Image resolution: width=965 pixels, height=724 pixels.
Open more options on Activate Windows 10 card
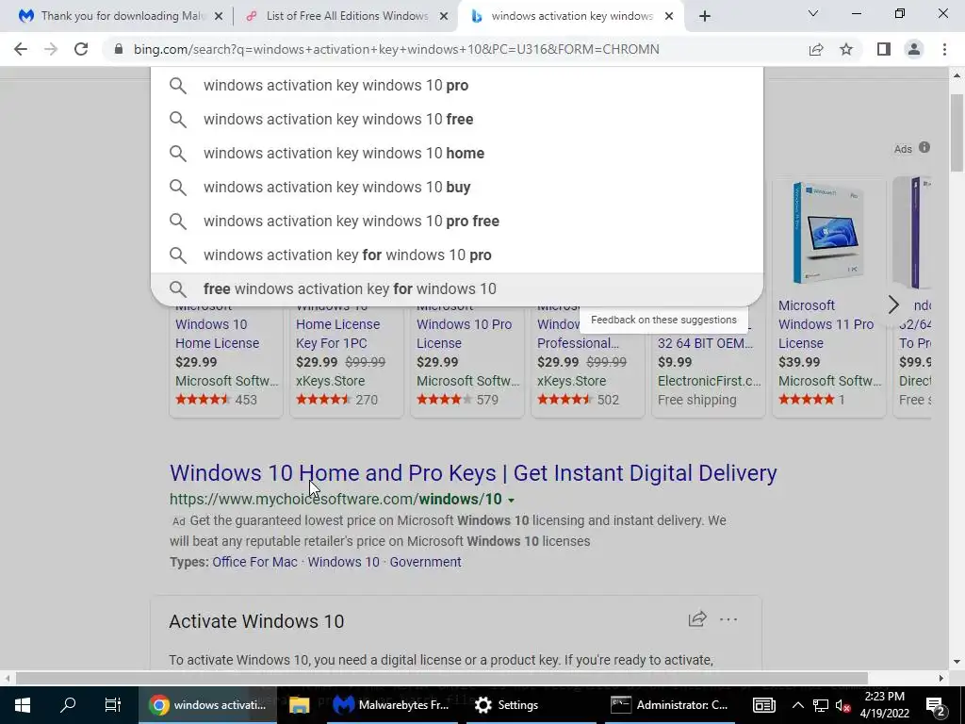(x=728, y=619)
